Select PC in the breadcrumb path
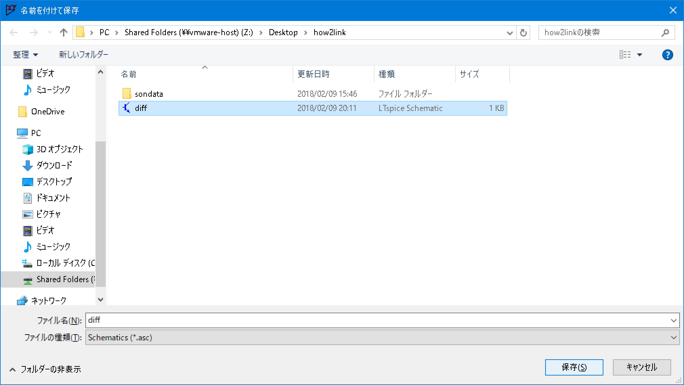 104,32
